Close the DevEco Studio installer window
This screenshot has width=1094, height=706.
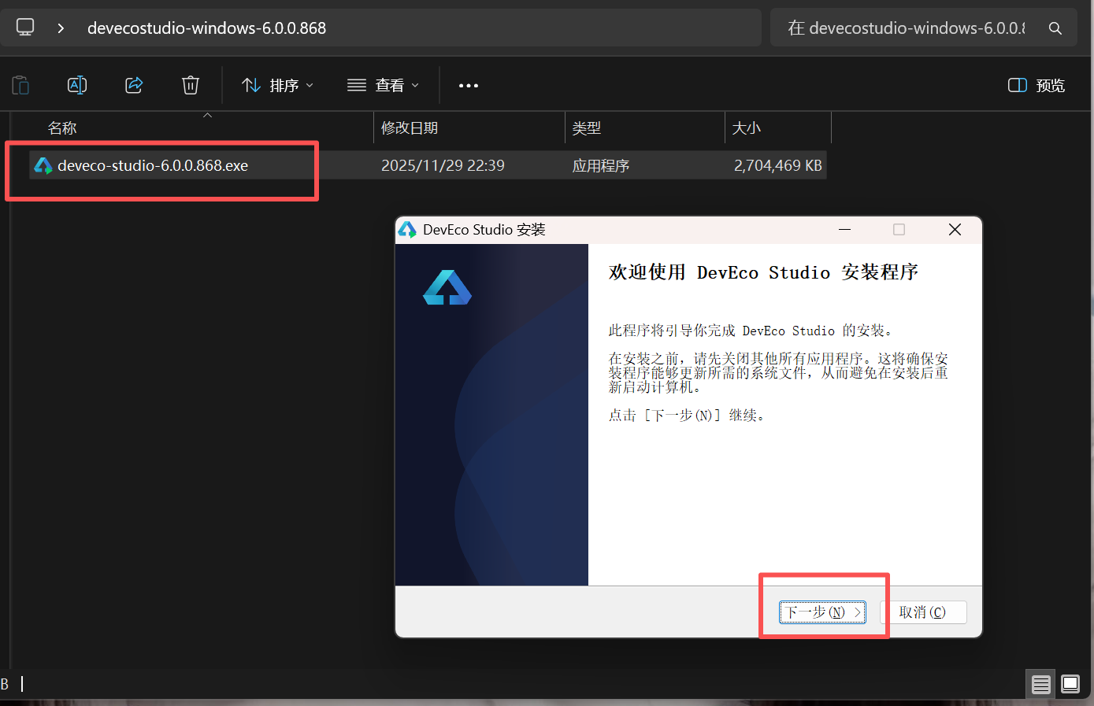pyautogui.click(x=955, y=229)
